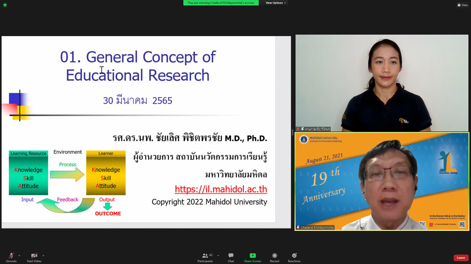
Task: Open the View Options dropdown
Action: [x=276, y=3]
